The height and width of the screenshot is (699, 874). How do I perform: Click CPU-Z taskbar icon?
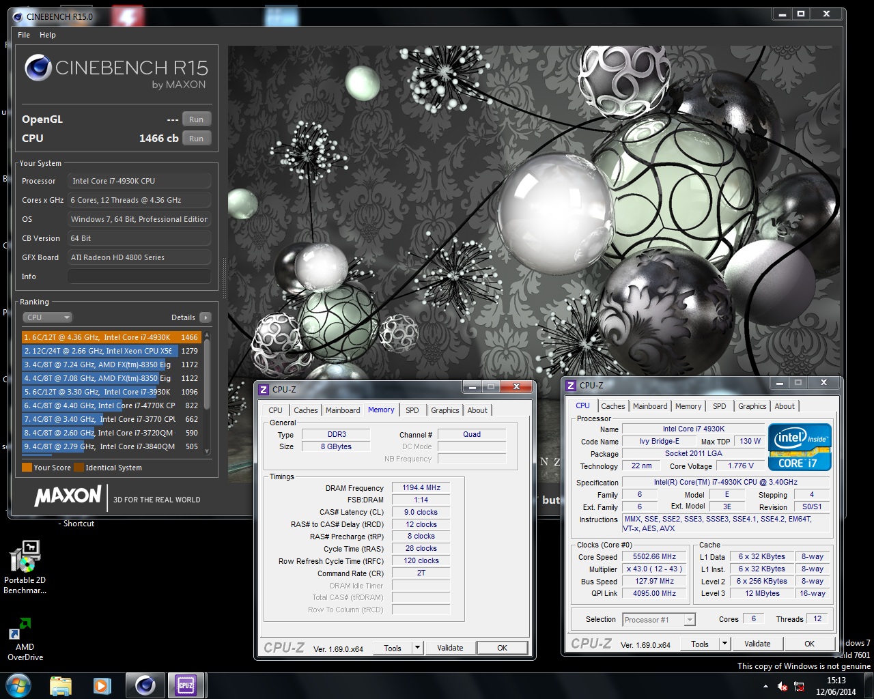(186, 685)
